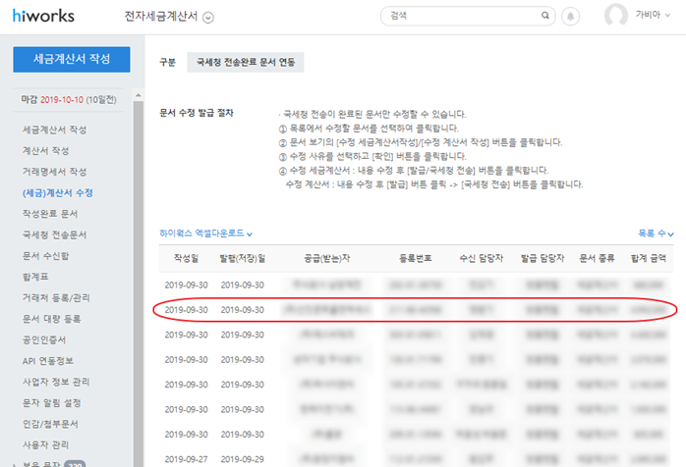Click the 발급 담당자 column header
Viewport: 686px width, 467px height.
543,258
